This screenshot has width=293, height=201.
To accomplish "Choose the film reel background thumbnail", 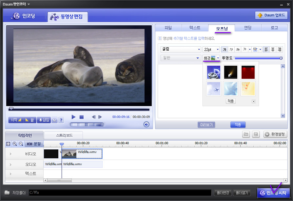I will 214,72.
